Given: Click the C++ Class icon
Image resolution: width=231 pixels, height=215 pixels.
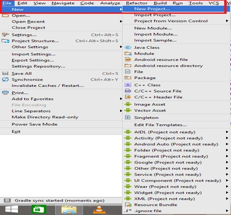Looking at the screenshot, I should pos(128,85).
